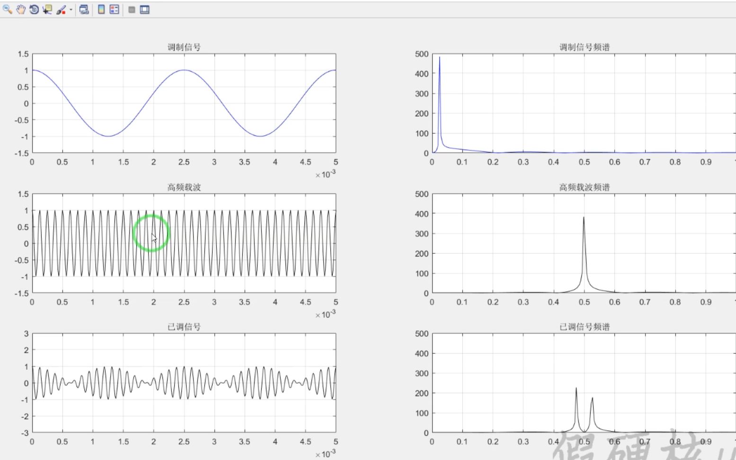This screenshot has width=736, height=460.
Task: Choose the Brush data tool
Action: click(x=61, y=9)
